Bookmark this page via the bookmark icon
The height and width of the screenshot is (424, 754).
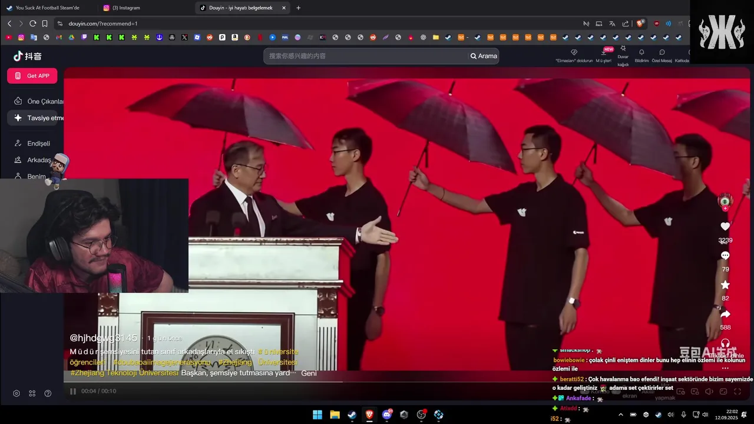[45, 24]
